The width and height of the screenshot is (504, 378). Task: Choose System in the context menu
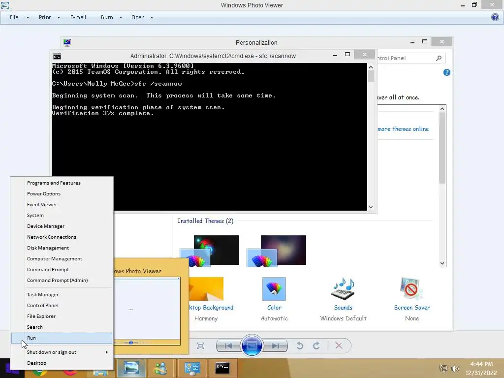point(62,216)
